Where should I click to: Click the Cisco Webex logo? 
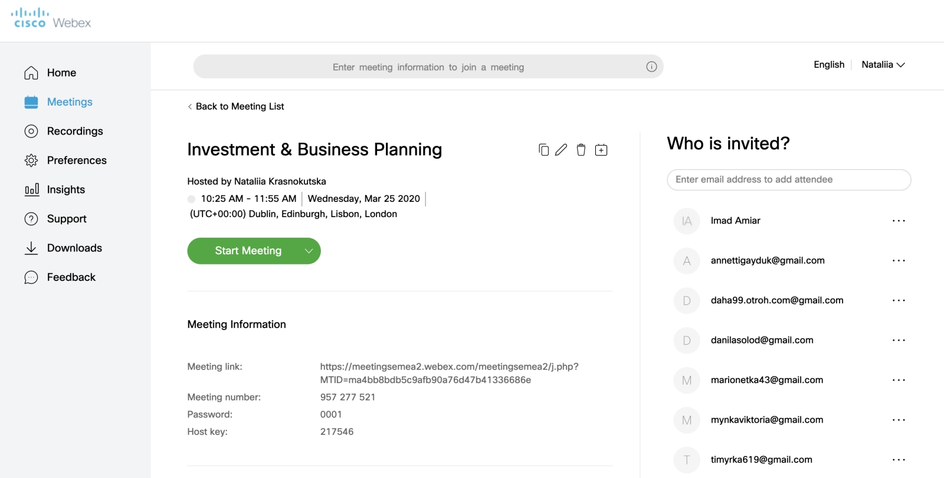click(x=51, y=19)
